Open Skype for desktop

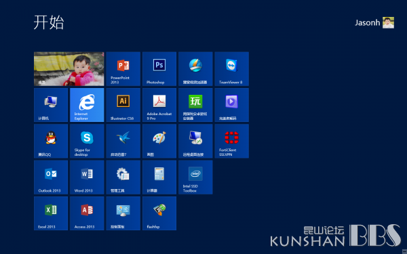tap(87, 141)
